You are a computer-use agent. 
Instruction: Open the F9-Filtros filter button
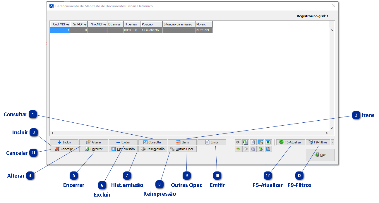318,142
